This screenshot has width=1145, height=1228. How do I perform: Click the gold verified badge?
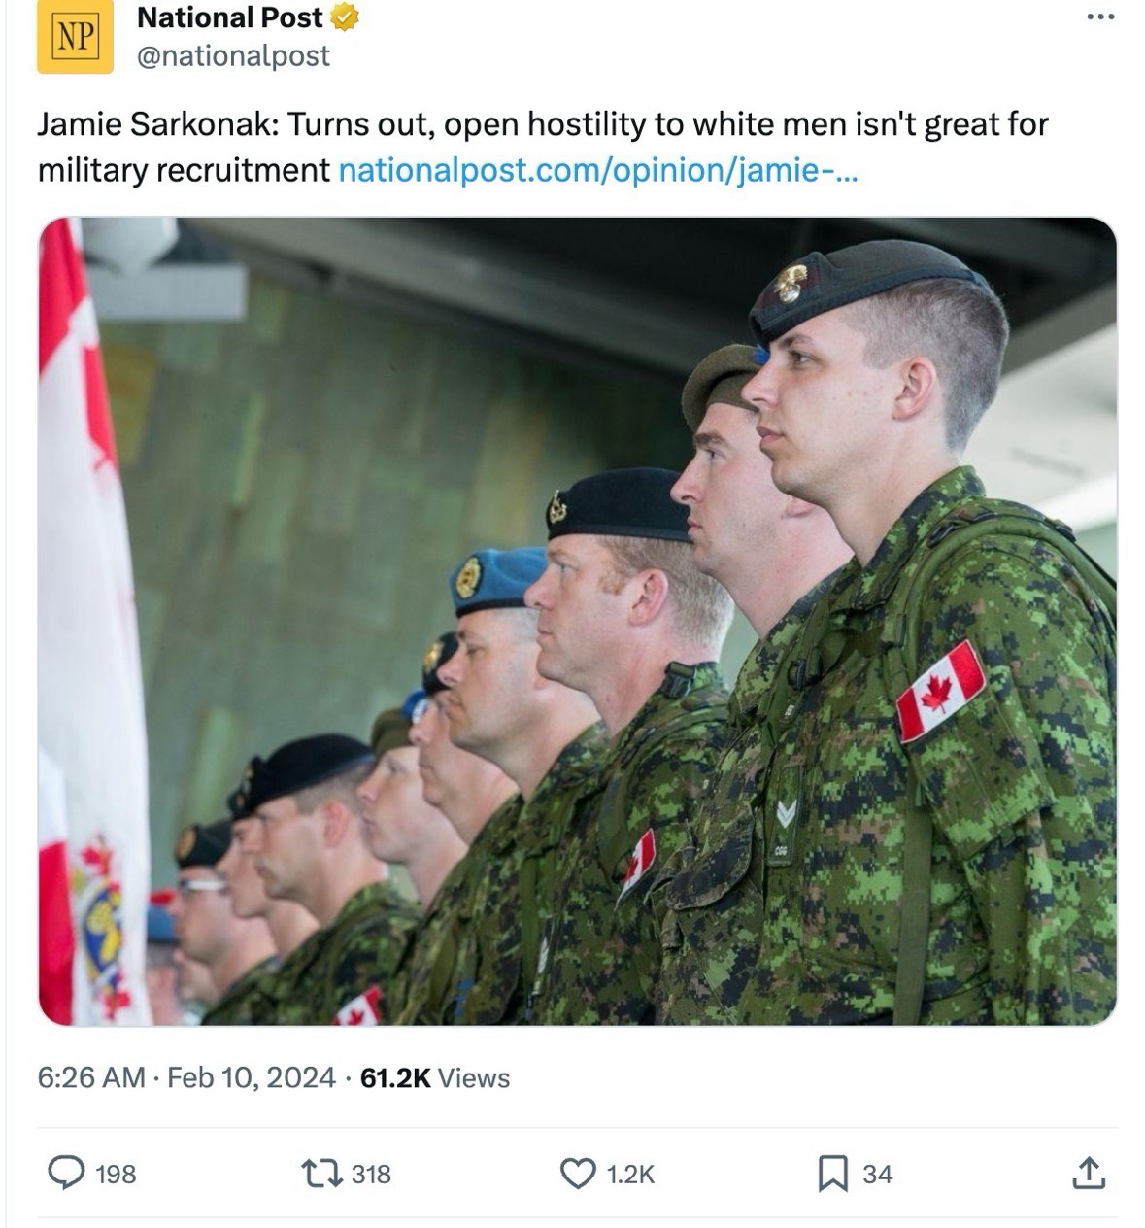pos(346,17)
